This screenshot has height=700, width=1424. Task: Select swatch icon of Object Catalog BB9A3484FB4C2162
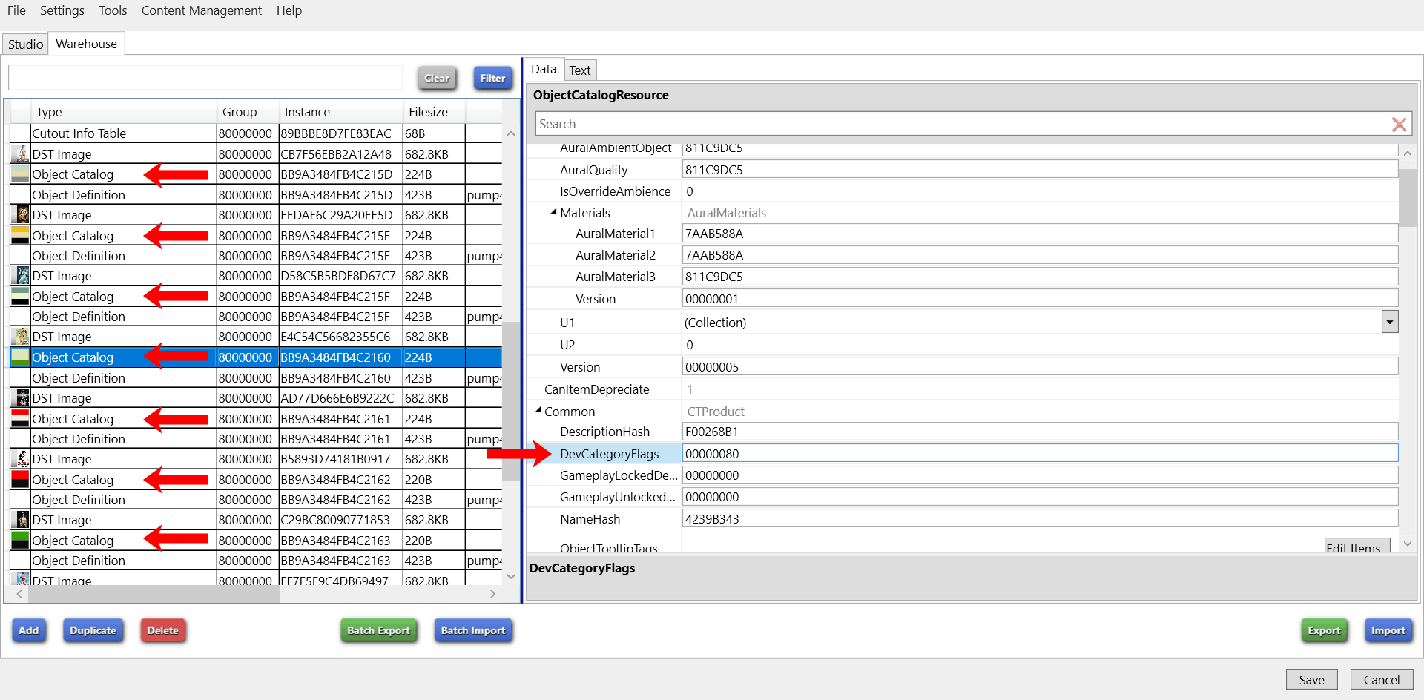pyautogui.click(x=21, y=479)
